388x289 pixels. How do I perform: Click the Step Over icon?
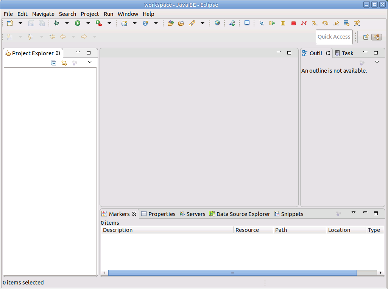[325, 23]
